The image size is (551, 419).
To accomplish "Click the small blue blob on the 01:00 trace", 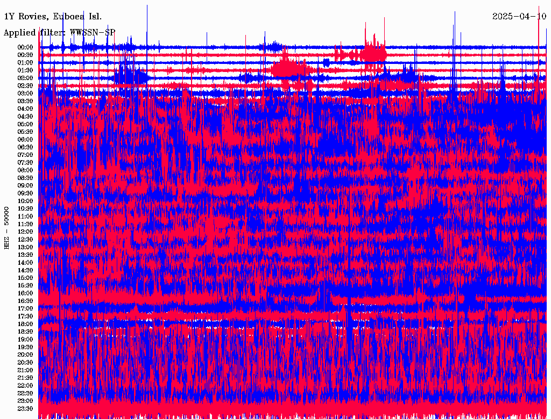I will [x=326, y=62].
